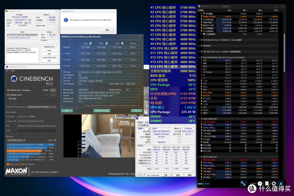Toggle TestMem5 test number 15 box
This screenshot has height=196, width=294.
(36, 35)
